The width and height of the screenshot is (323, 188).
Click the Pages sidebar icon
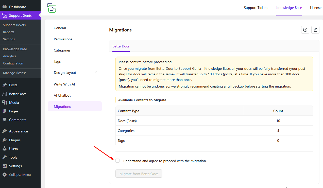pos(5,111)
